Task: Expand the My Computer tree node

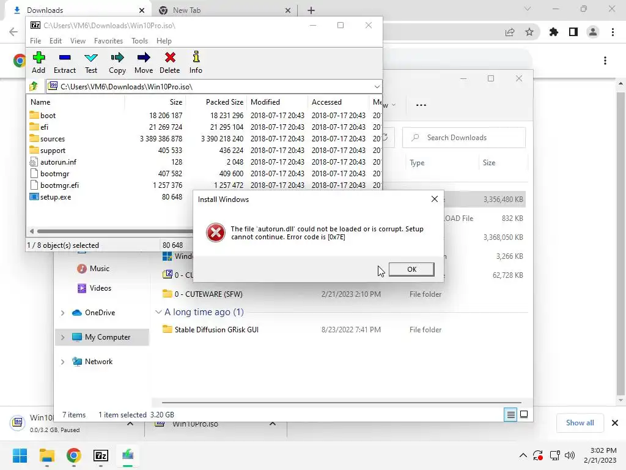Action: [x=63, y=337]
